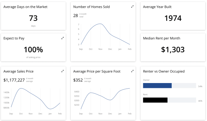Image resolution: width=207 pixels, height=121 pixels.
Task: Click the blue Owner occupied bar
Action: tap(158, 86)
